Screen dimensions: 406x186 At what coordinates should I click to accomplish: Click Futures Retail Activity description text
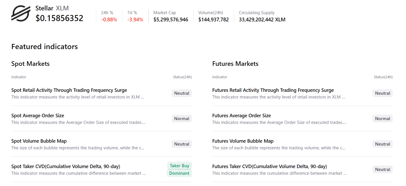279,97
